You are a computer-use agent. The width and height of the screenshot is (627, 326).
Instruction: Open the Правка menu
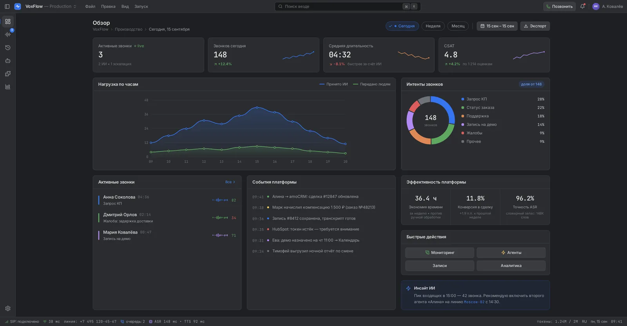[108, 6]
